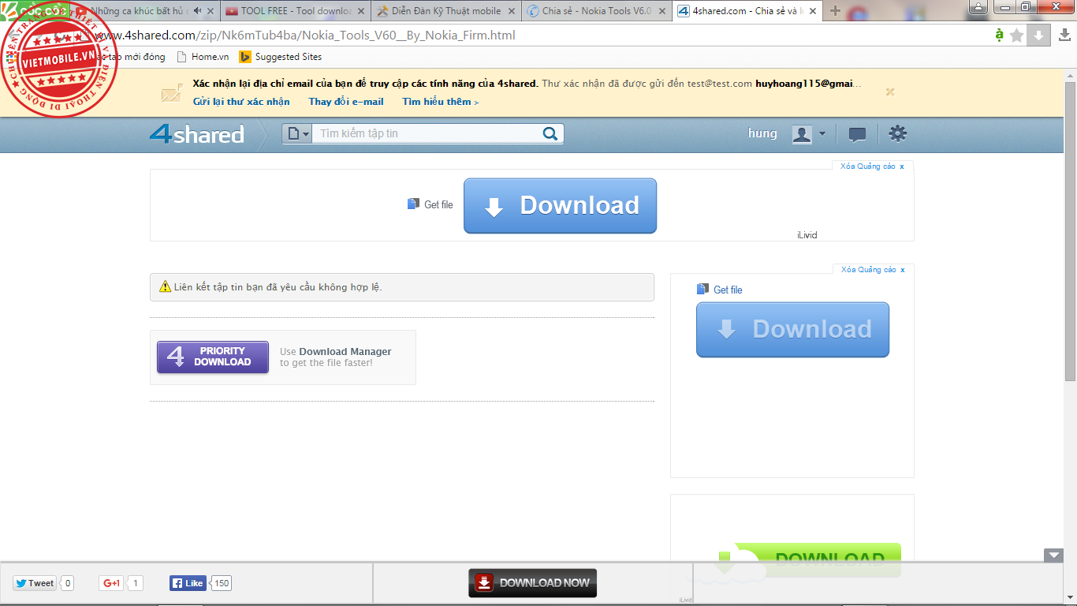
Task: Click 'Xóa Quảng cáo' above the sidebar ad
Action: click(872, 270)
